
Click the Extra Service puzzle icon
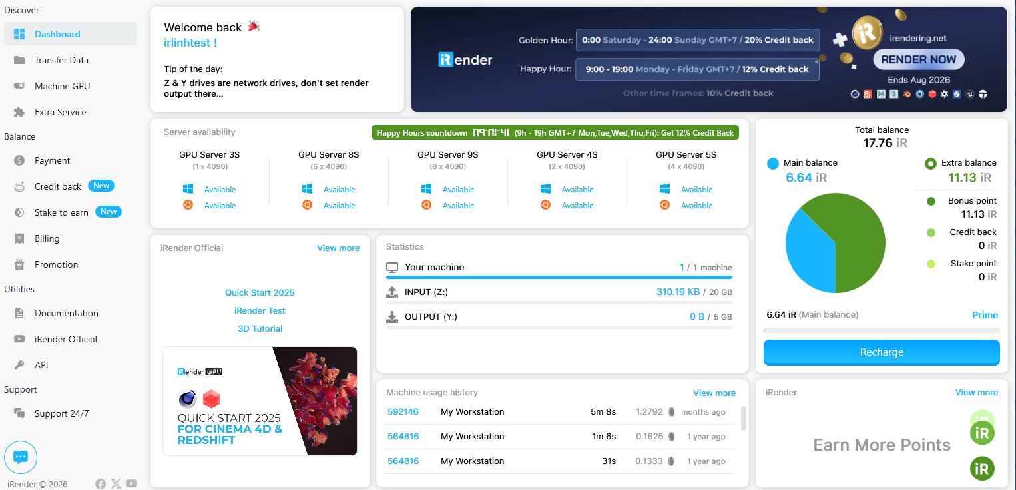pos(19,112)
